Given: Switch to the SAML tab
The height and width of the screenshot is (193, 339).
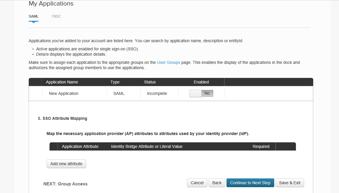Looking at the screenshot, I should [x=33, y=16].
